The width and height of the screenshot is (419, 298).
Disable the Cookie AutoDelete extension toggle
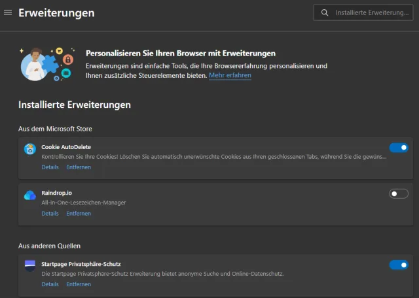pyautogui.click(x=399, y=148)
